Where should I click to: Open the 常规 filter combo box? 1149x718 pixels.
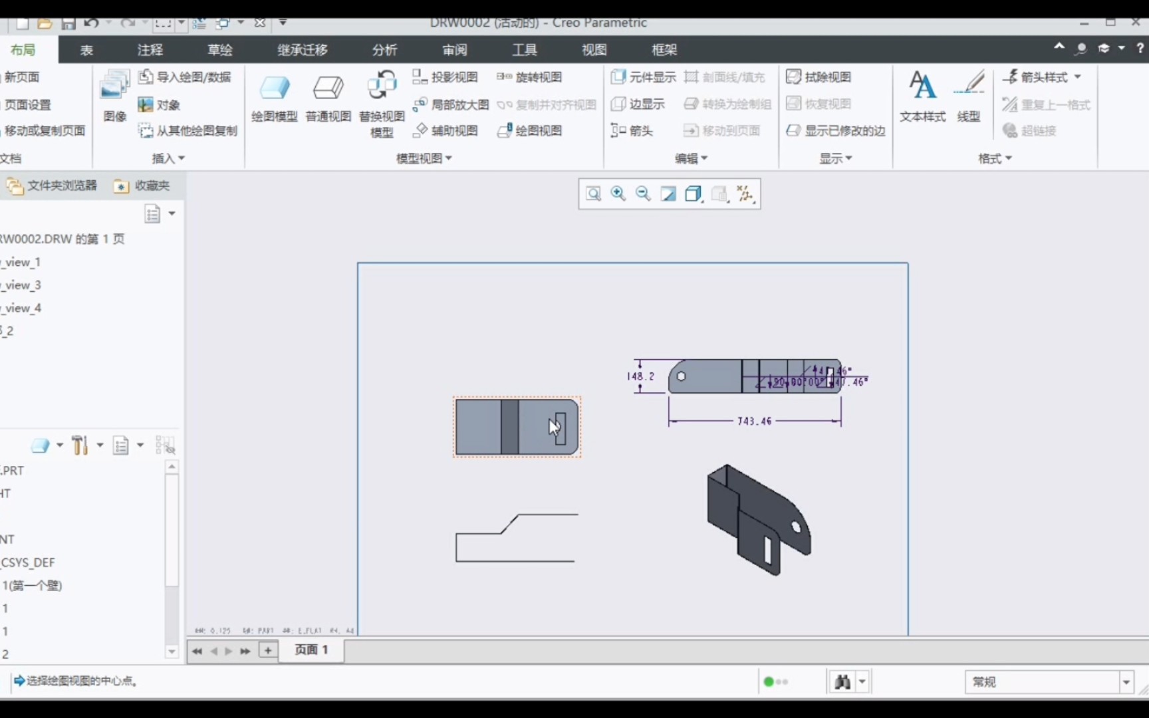[x=1048, y=681]
